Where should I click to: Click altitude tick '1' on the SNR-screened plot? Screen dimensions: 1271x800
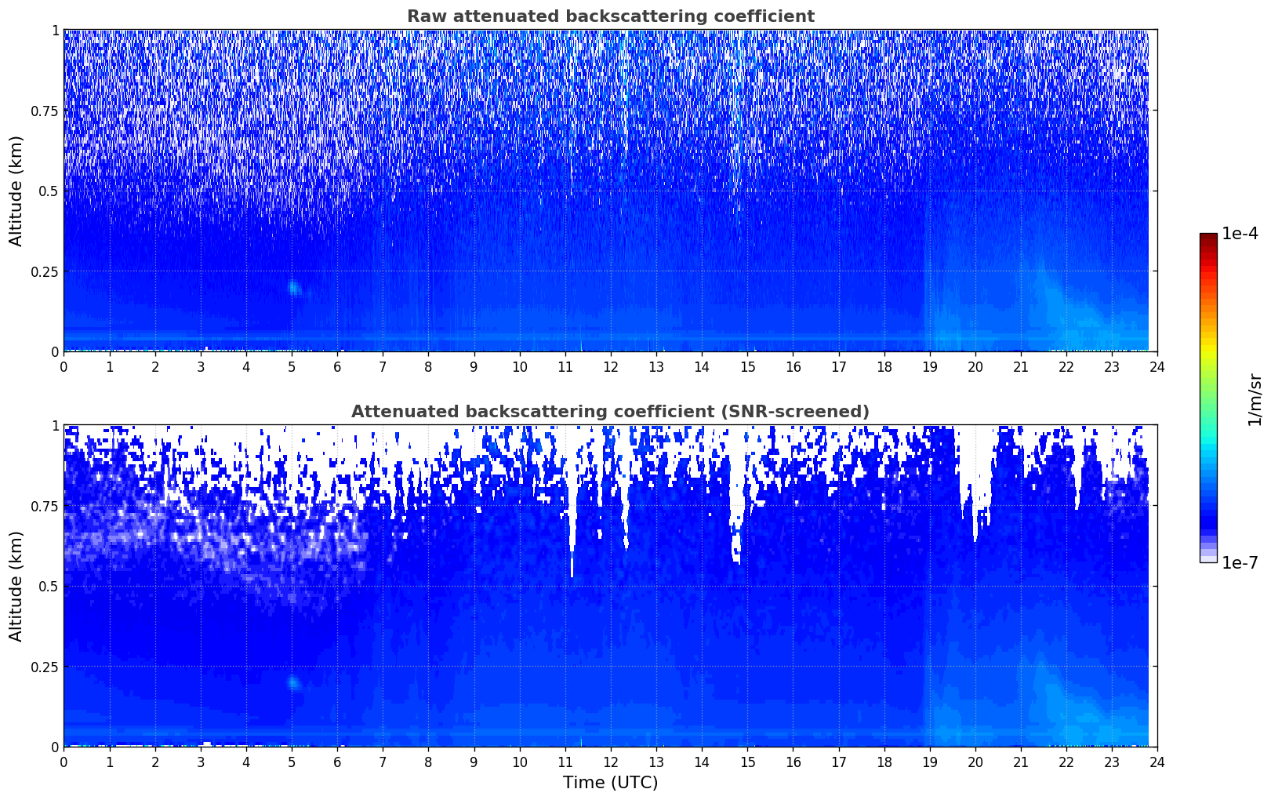55,425
